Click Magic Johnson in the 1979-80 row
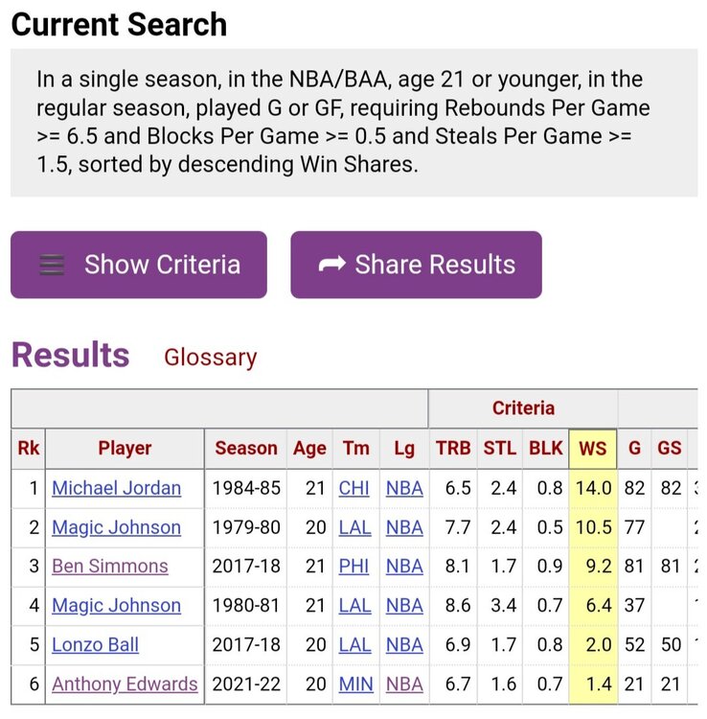This screenshot has width=707, height=719. [116, 527]
